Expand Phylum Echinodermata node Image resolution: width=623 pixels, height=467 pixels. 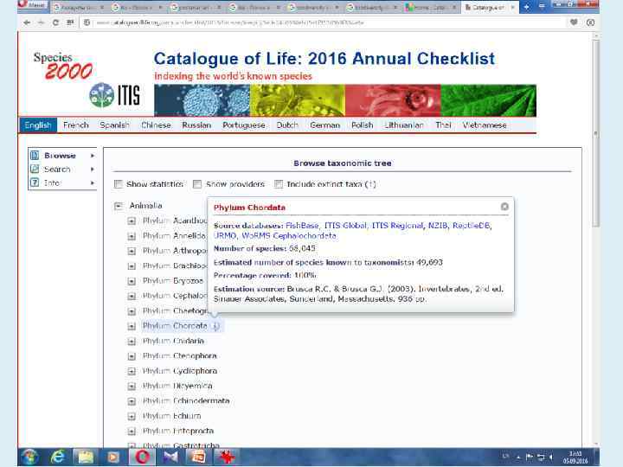[132, 401]
